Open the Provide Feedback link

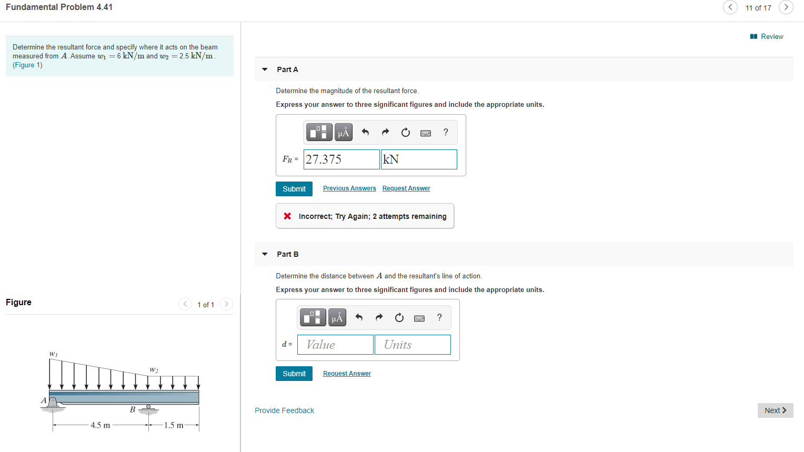point(284,410)
